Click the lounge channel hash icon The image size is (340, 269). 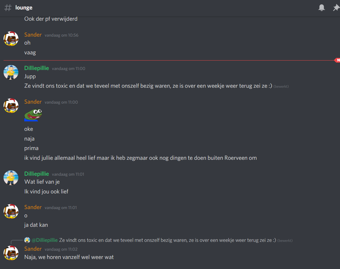click(x=8, y=8)
